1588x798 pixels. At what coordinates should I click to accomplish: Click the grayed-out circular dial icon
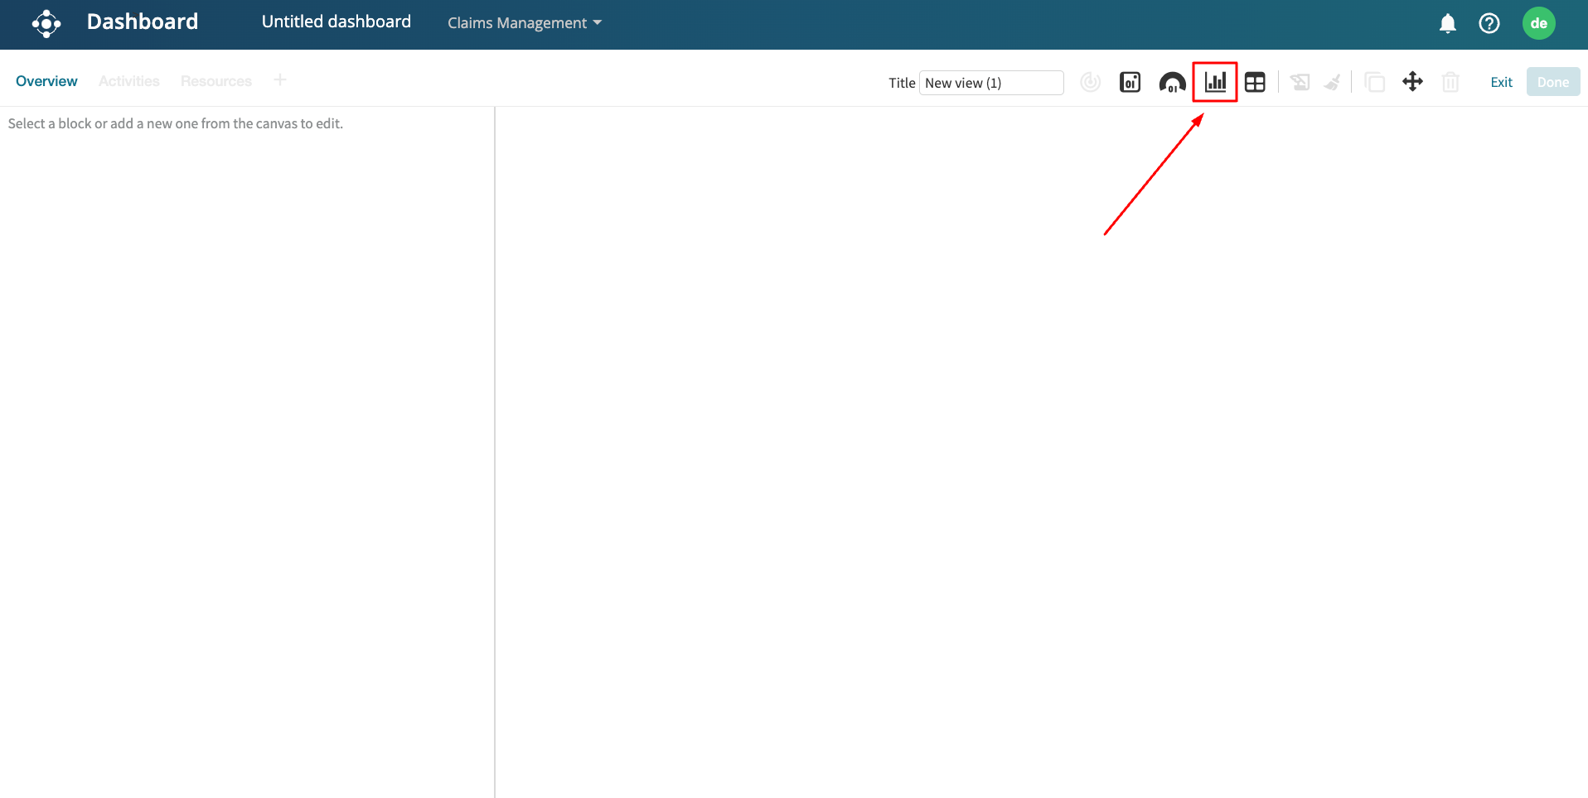1091,82
